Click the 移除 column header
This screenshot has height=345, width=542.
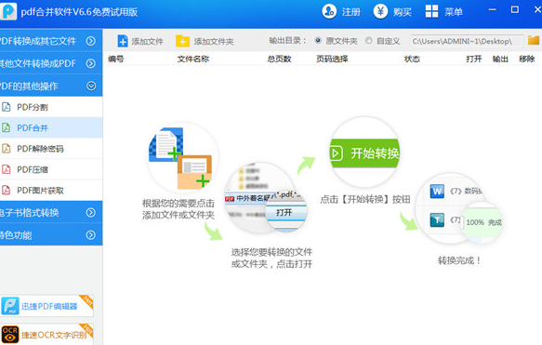coord(527,59)
